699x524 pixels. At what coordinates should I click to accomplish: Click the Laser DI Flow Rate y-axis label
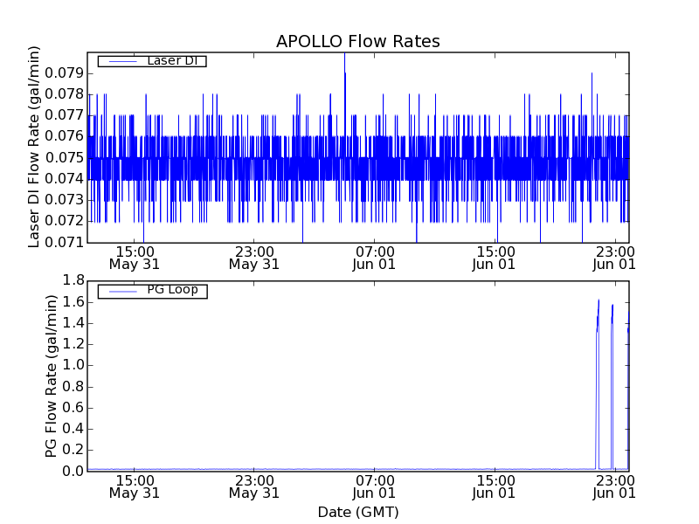[35, 147]
